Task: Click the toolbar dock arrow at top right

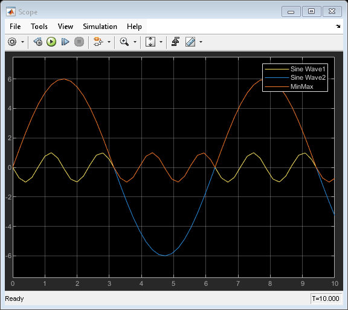Action: click(x=338, y=26)
